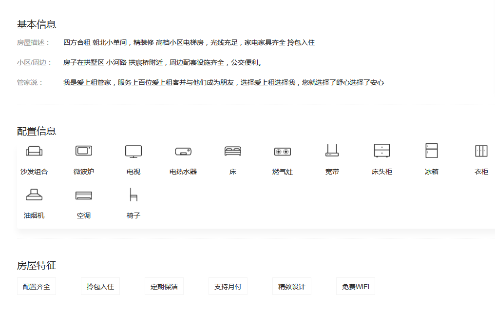This screenshot has height=312, width=495.
Task: Click the sofa set (沙发组合) icon
Action: coord(34,151)
